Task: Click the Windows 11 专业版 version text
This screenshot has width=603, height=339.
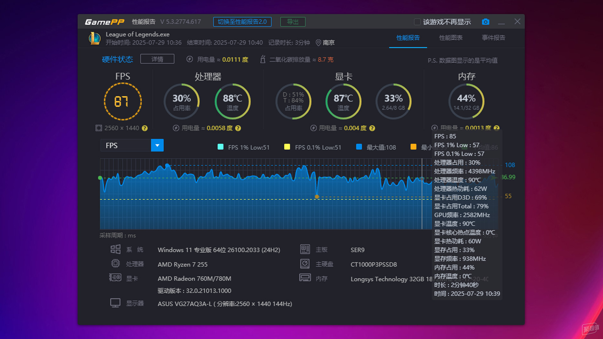Action: [x=219, y=250]
